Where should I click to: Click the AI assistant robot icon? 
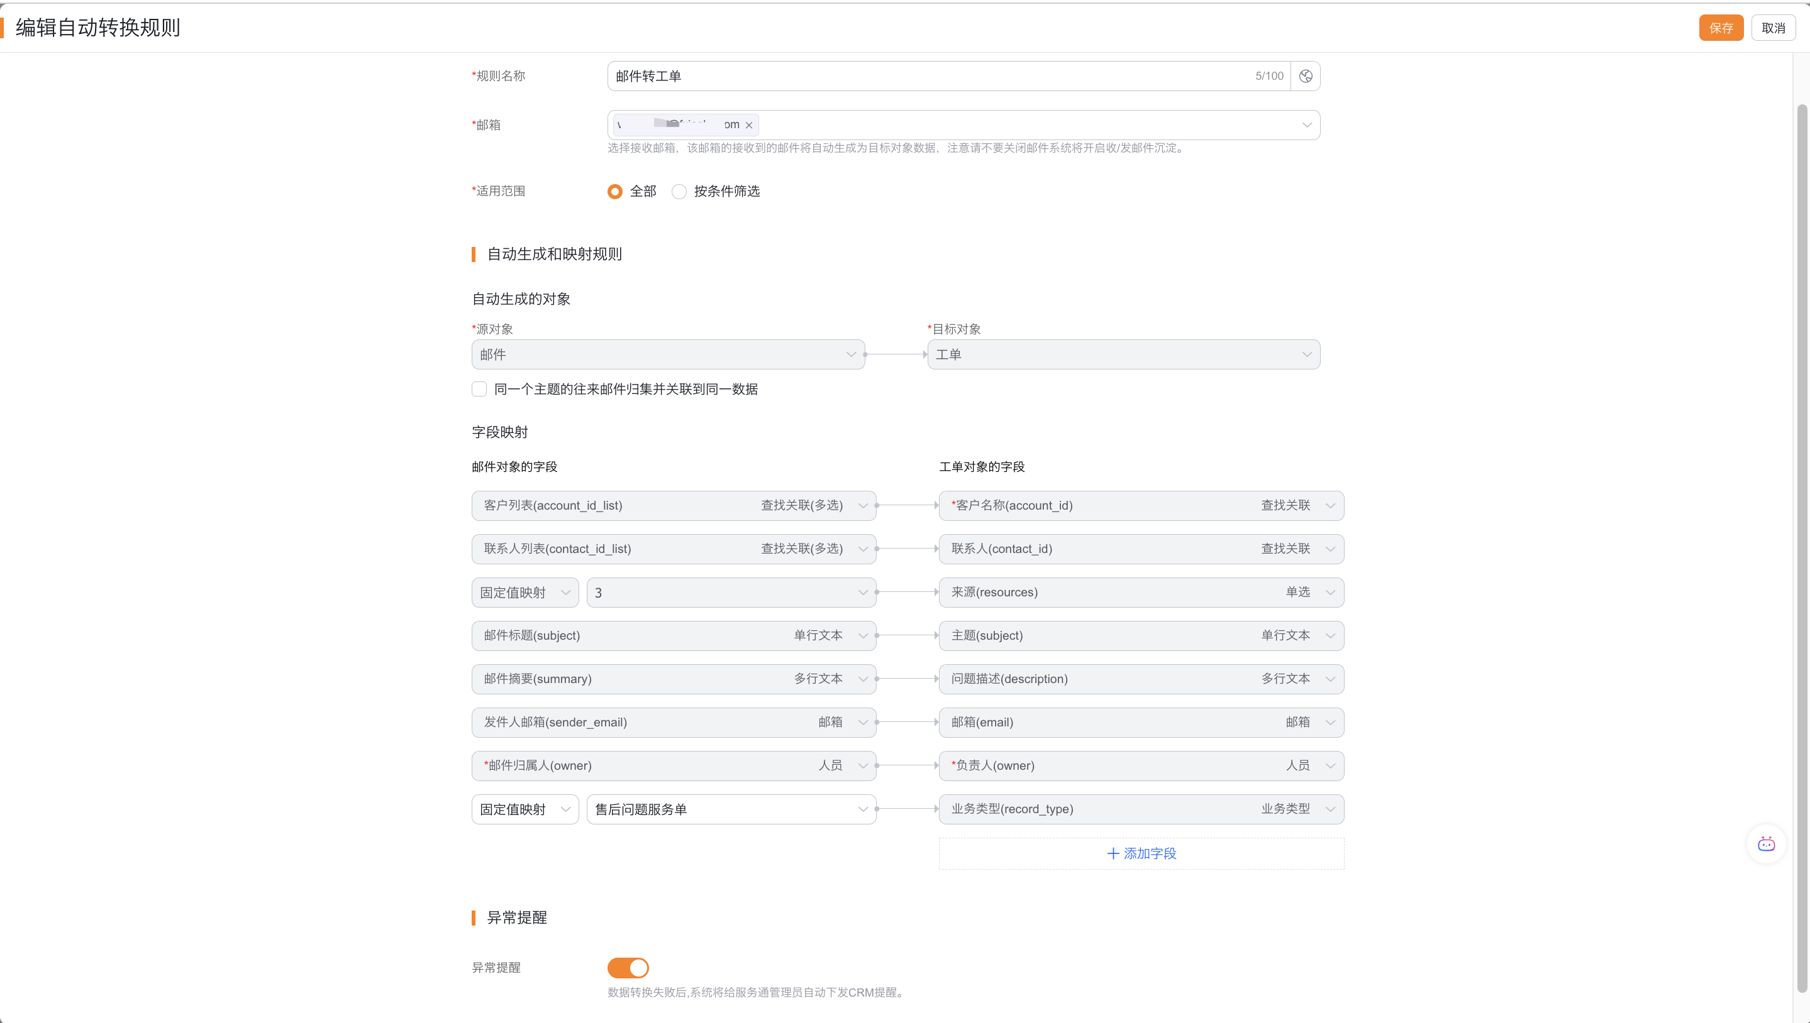(x=1766, y=844)
